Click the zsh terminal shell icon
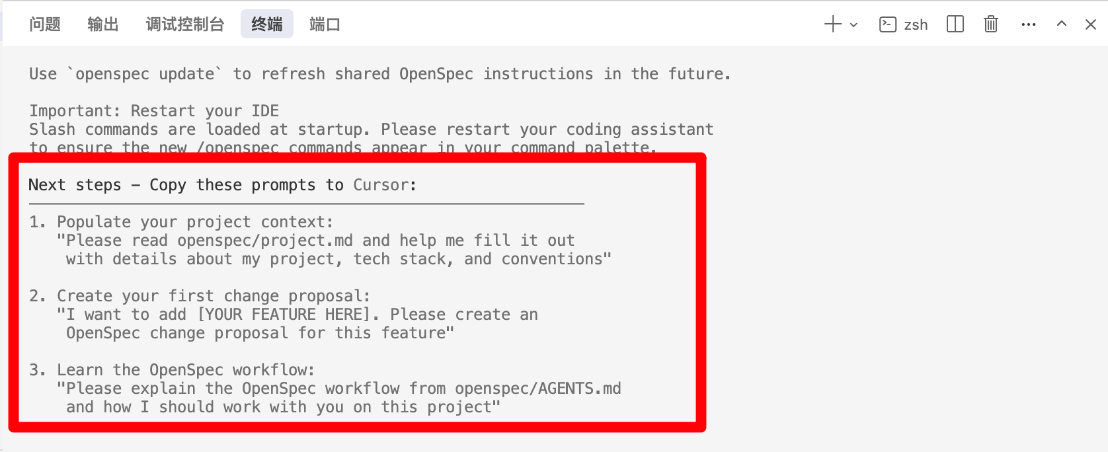Viewport: 1108px width, 452px height. click(x=887, y=24)
